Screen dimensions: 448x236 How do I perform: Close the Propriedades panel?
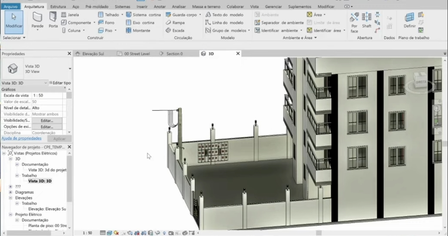tap(69, 54)
